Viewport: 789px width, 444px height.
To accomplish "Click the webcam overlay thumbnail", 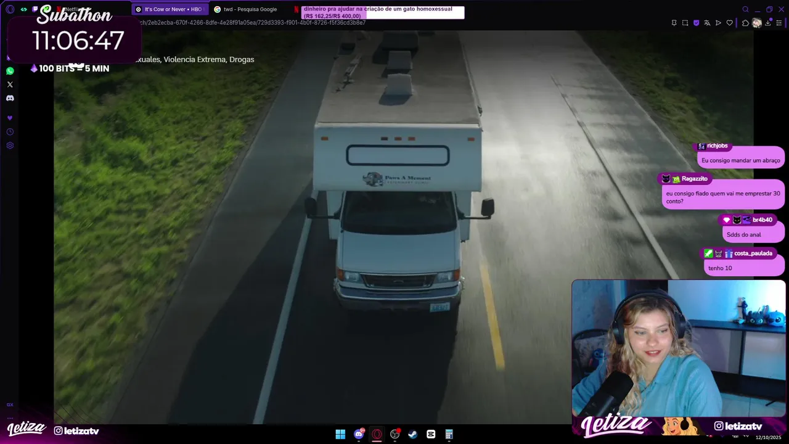I will point(678,348).
